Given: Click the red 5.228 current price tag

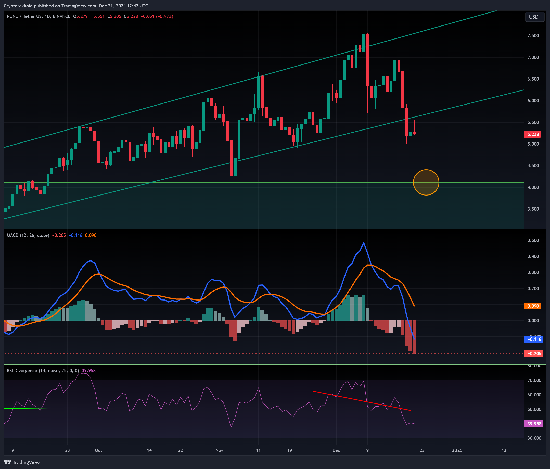Looking at the screenshot, I should 533,134.
